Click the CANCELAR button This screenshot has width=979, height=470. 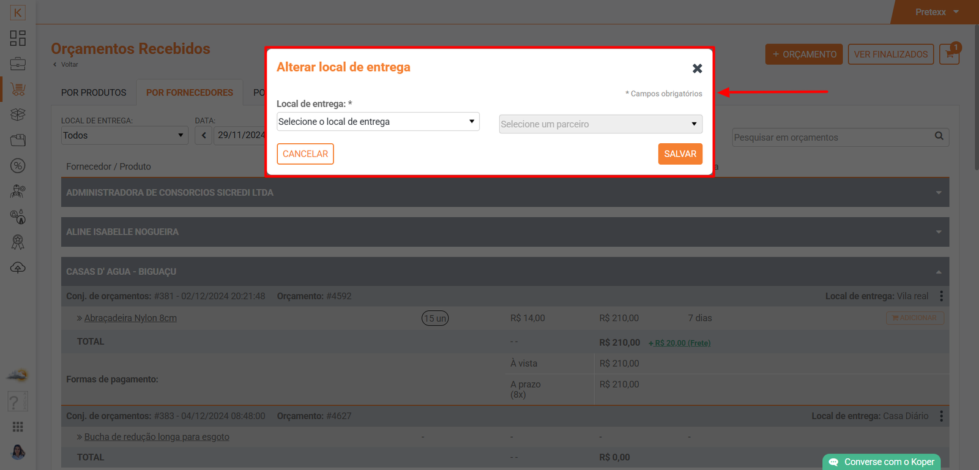point(305,154)
